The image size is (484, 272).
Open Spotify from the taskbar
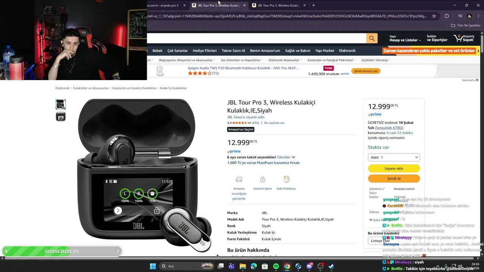point(276,266)
